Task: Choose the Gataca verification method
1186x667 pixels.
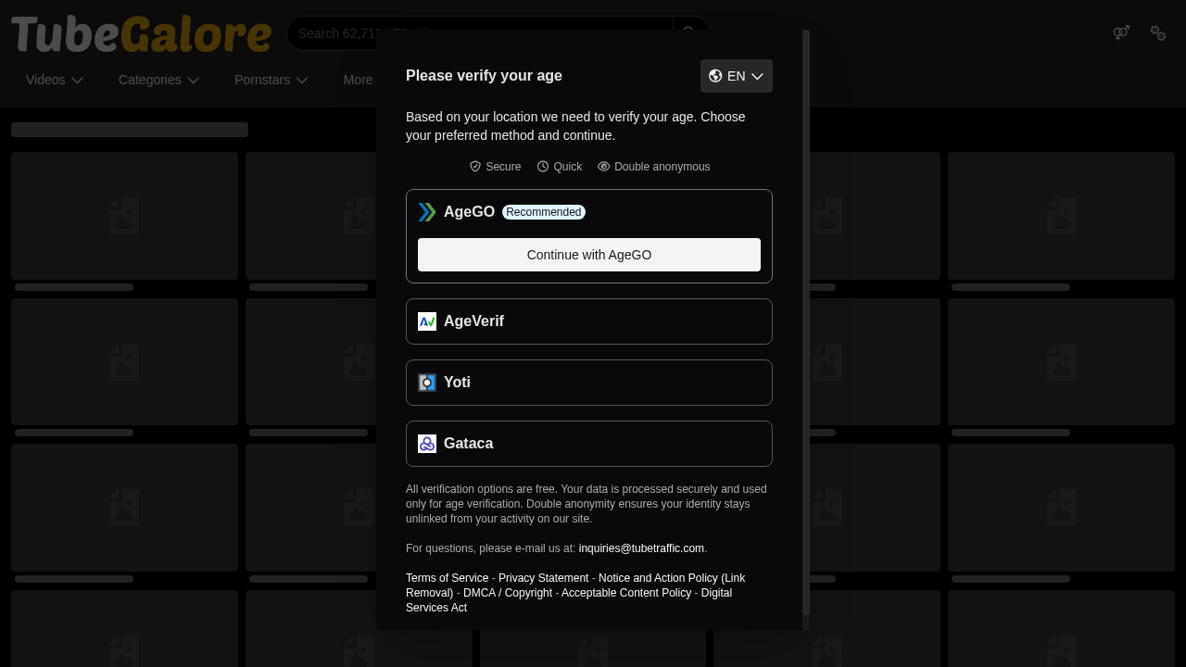Action: point(589,444)
